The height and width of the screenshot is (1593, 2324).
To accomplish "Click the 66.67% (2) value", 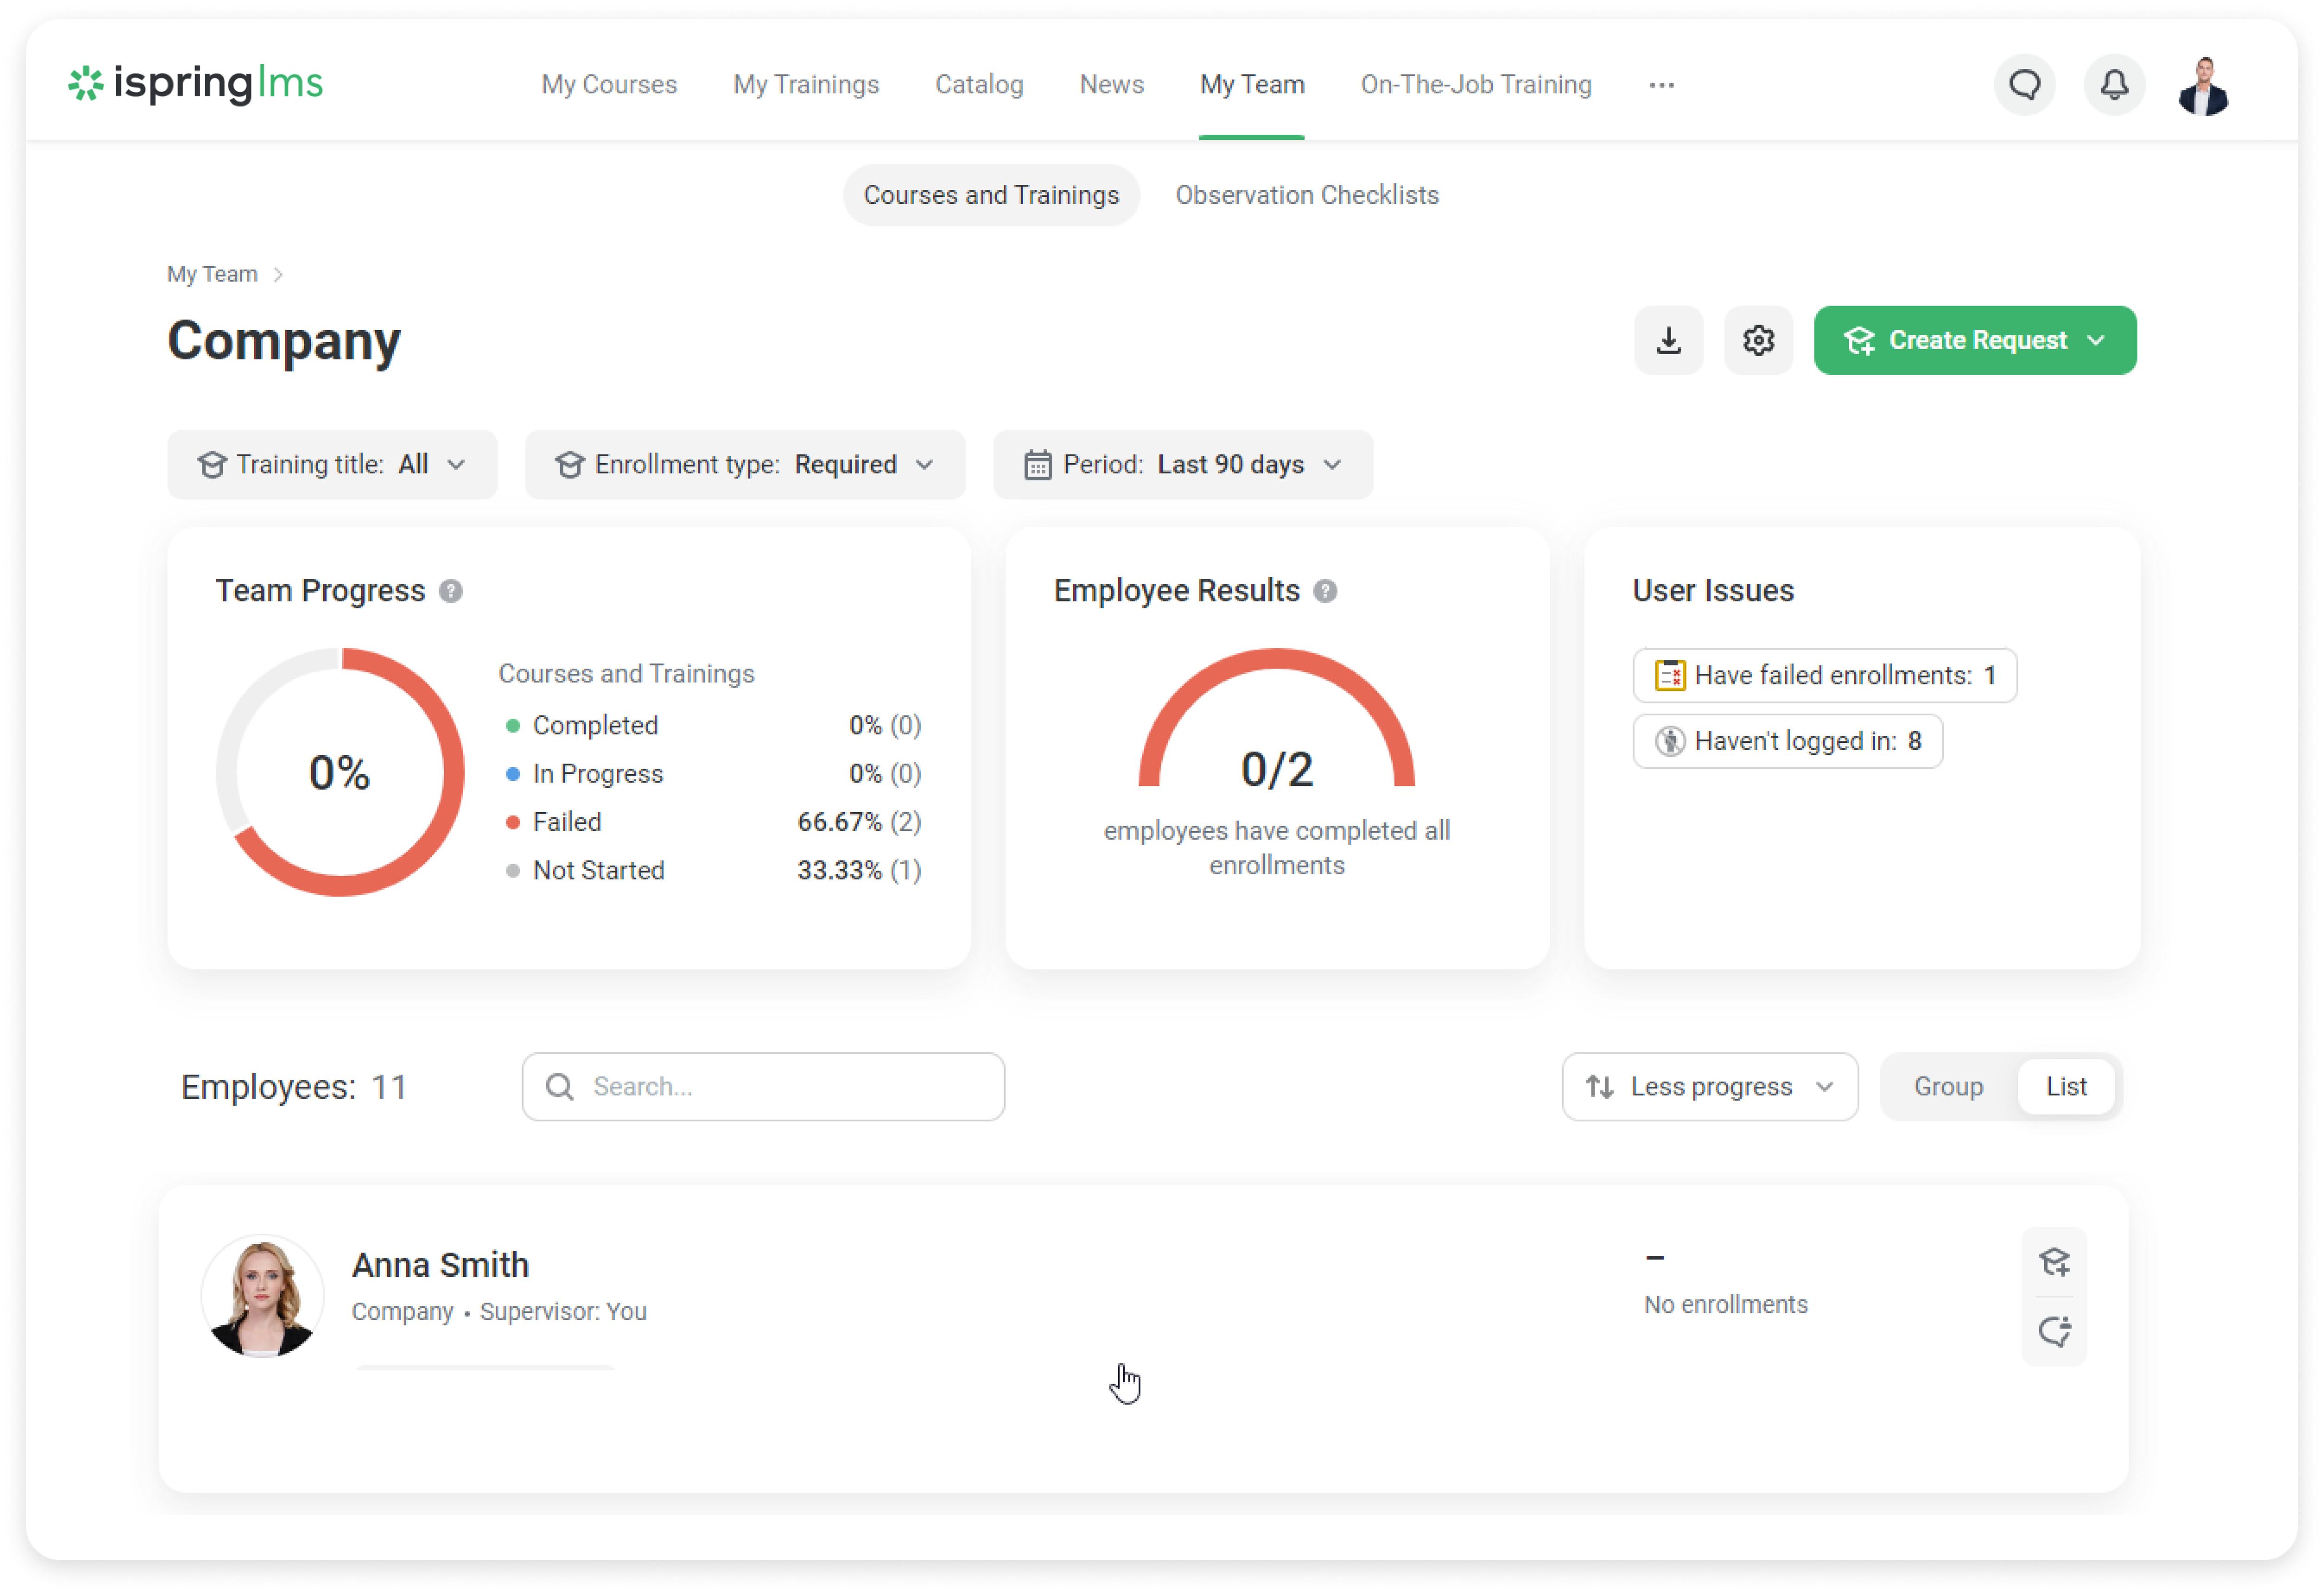I will 859,823.
